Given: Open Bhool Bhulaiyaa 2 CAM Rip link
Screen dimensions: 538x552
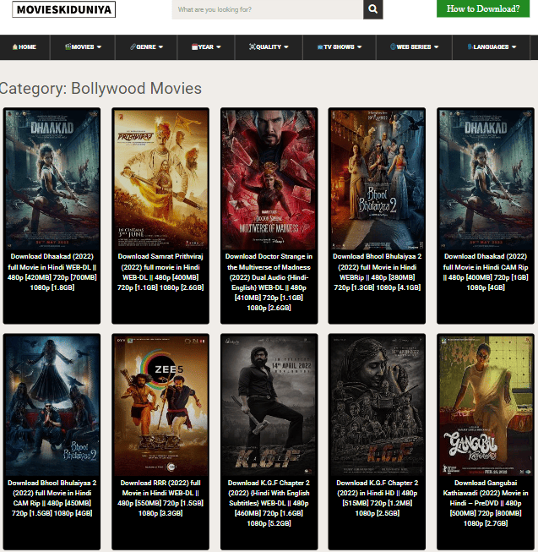Looking at the screenshot, I should coord(52,498).
